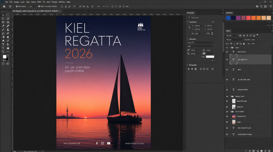Select the Frame tool
Image resolution: width=273 pixels, height=152 pixels.
8,22
